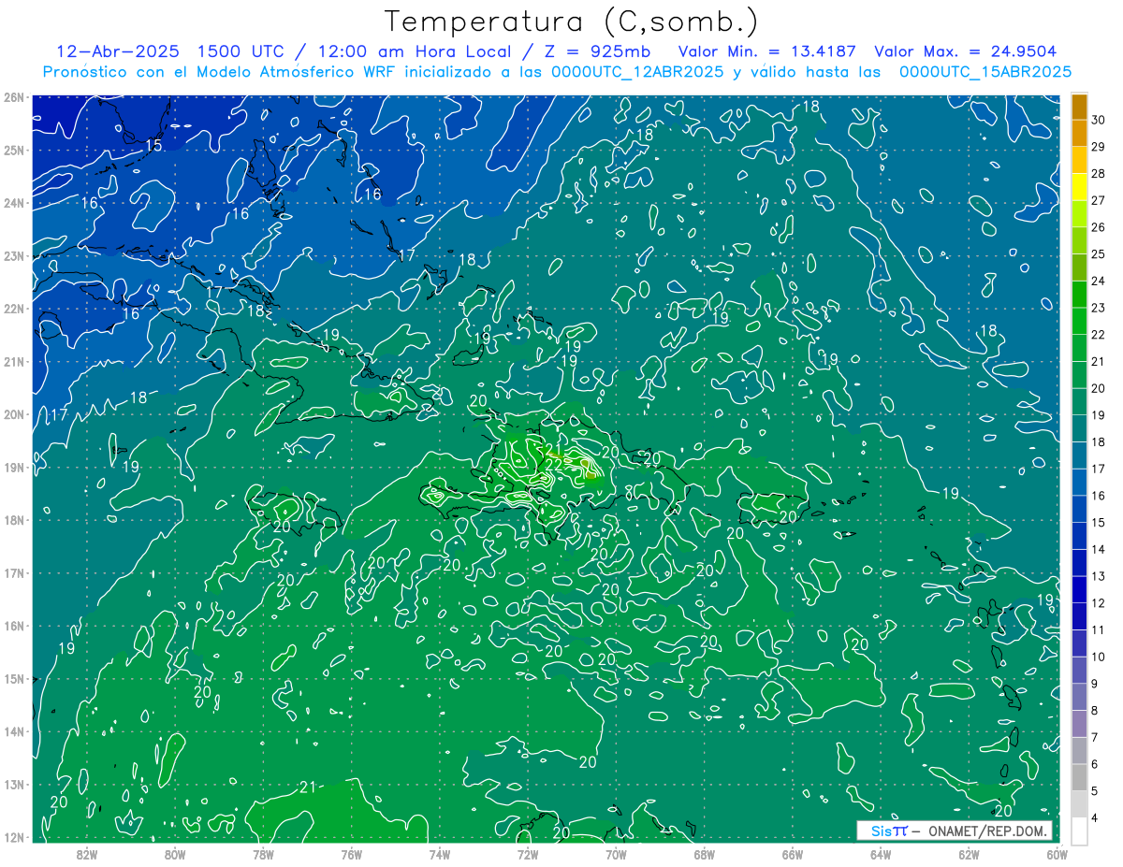Image resolution: width=1123 pixels, height=867 pixels.
Task: Select the '24' label on the color scale
Action: click(1099, 281)
